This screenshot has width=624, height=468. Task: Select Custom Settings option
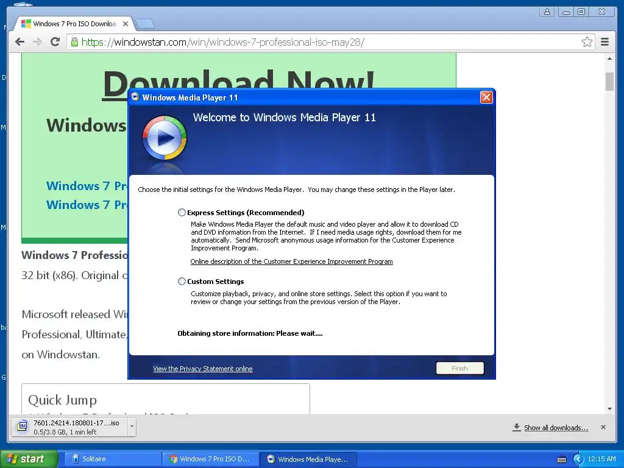pos(182,282)
